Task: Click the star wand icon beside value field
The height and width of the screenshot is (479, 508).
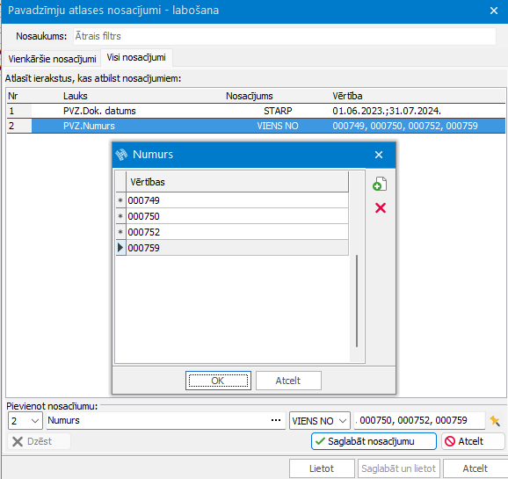Action: click(495, 421)
